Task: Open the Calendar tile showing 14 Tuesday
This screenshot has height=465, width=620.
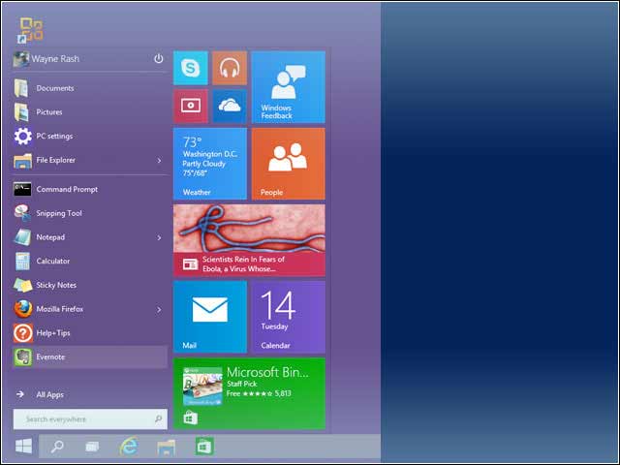Action: pyautogui.click(x=289, y=317)
